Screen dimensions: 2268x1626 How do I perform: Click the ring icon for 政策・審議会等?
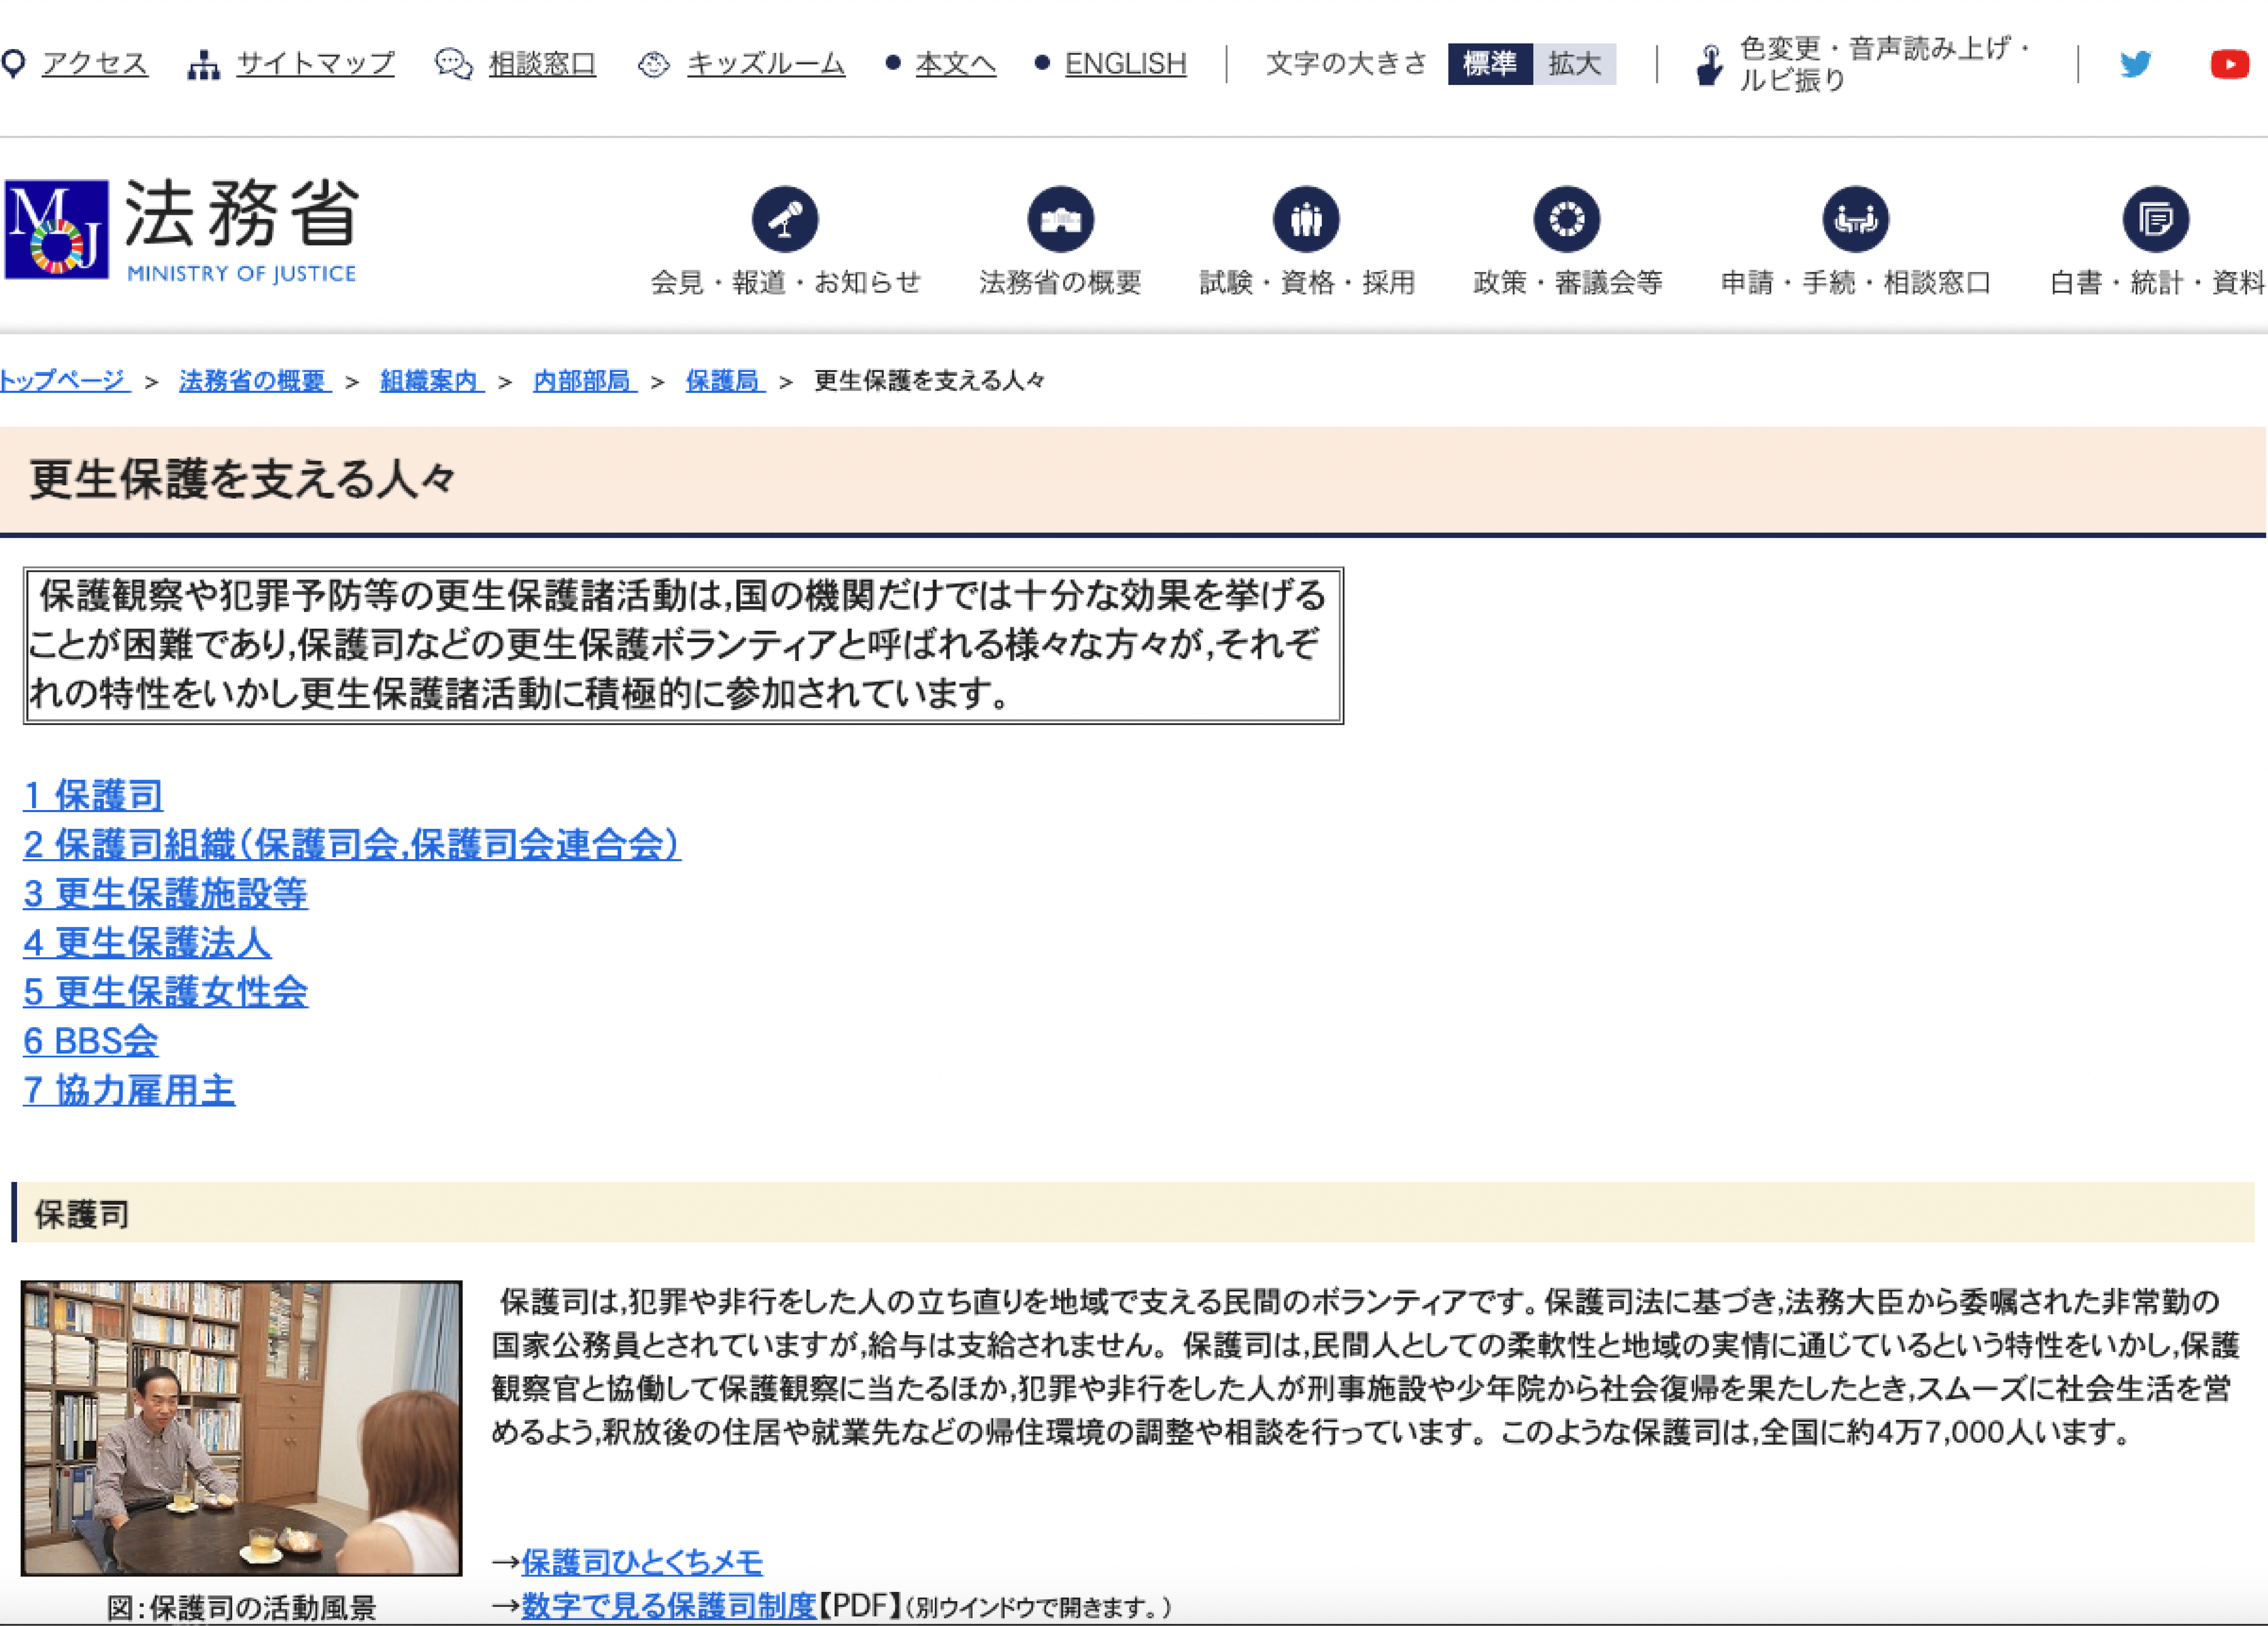(1567, 219)
